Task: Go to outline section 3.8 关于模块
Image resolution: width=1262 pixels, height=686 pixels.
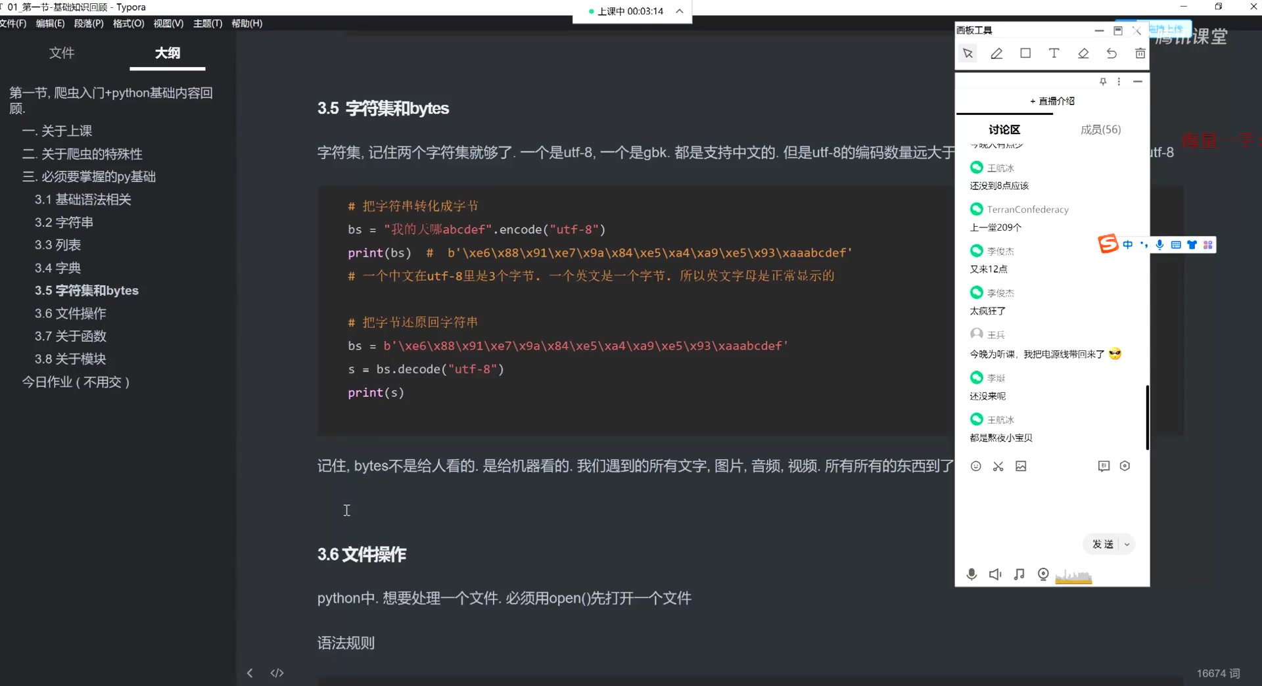Action: click(70, 359)
